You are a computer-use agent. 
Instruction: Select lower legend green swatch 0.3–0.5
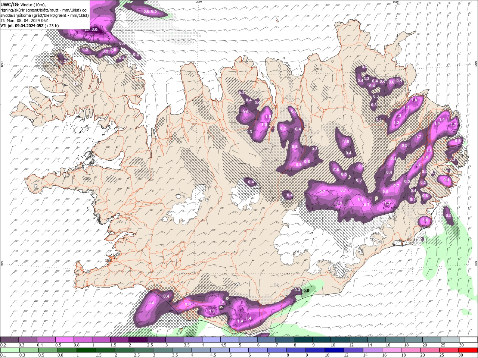pyautogui.click(x=29, y=350)
